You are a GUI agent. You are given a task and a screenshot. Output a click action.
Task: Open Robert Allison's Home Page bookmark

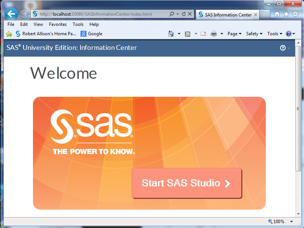46,34
